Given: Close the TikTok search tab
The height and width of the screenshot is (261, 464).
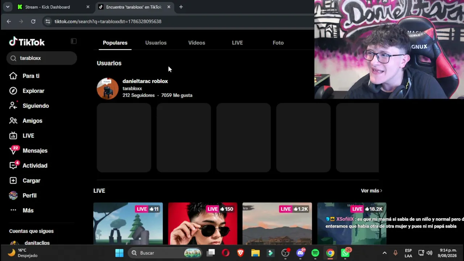Looking at the screenshot, I should [169, 7].
